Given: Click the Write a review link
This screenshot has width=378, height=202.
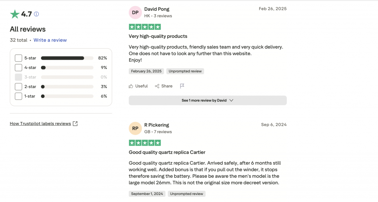Looking at the screenshot, I should pos(50,40).
